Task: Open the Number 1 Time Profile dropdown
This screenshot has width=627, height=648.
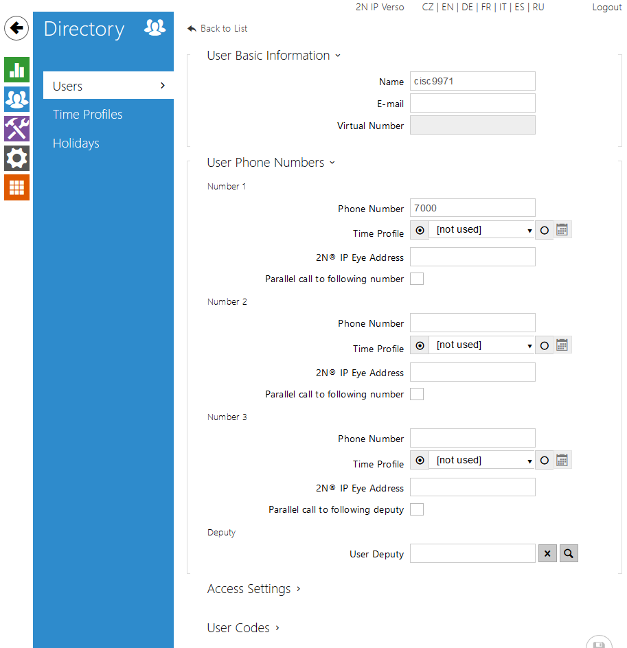Action: pyautogui.click(x=483, y=230)
